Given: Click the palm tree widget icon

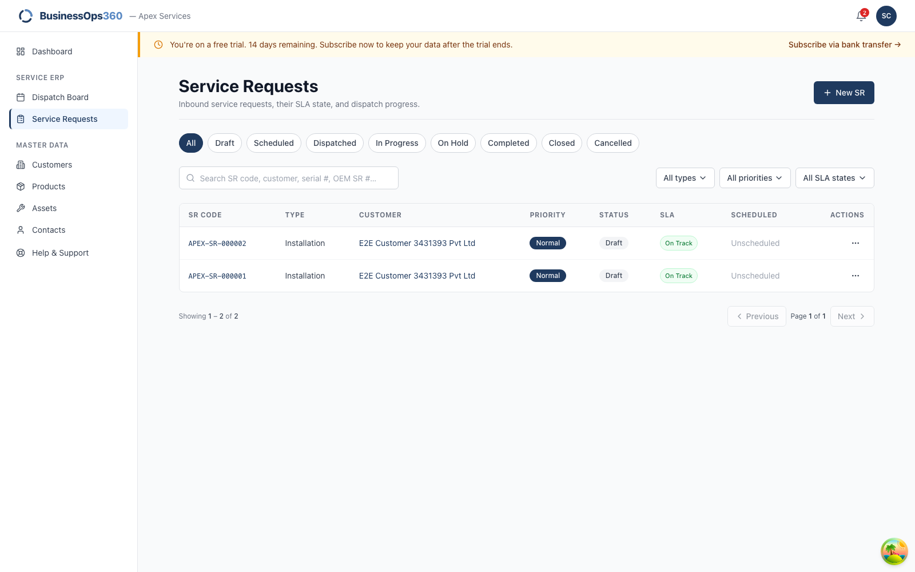Looking at the screenshot, I should click(x=894, y=551).
